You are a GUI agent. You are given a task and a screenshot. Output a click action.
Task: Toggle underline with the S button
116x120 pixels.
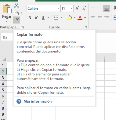tap(43, 18)
